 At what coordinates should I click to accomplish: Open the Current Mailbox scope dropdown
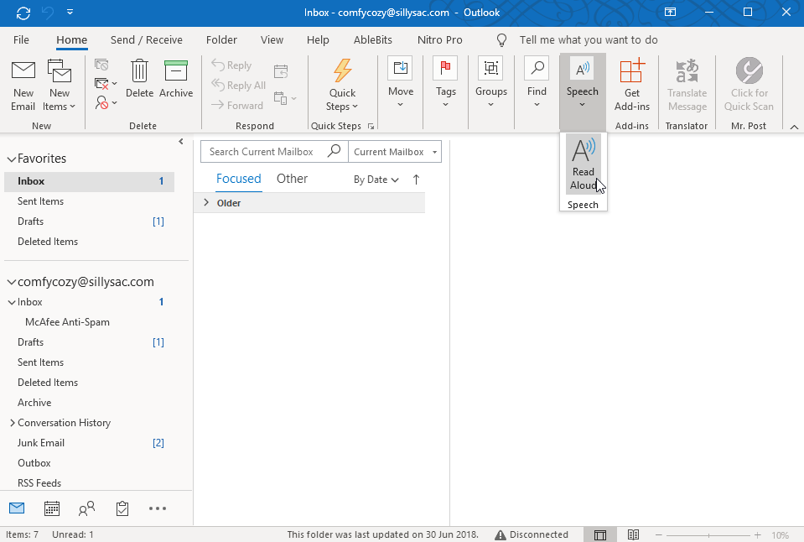point(395,152)
